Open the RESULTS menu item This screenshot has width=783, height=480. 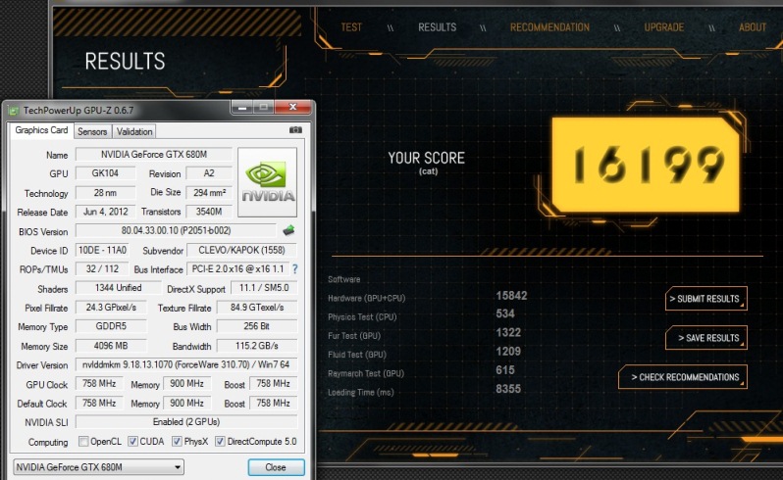[437, 27]
